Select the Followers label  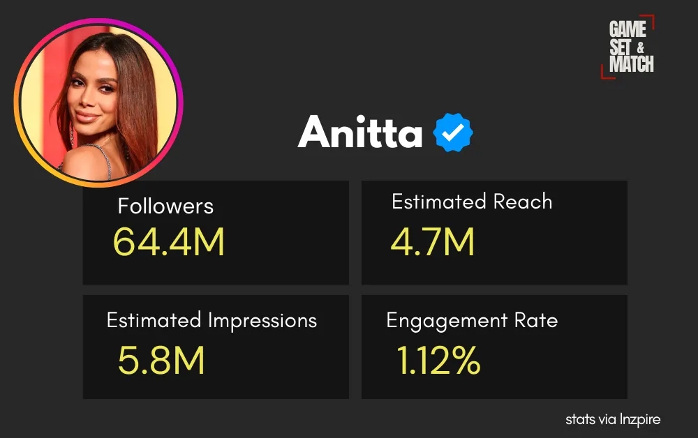(x=165, y=206)
